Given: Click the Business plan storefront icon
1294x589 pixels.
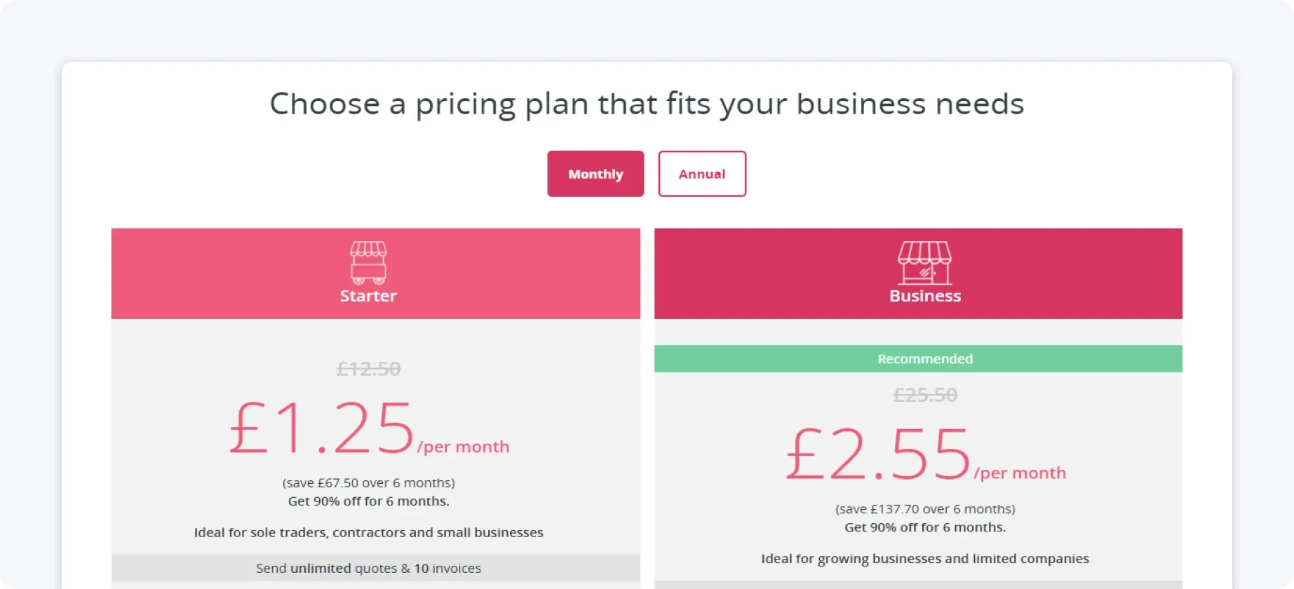Looking at the screenshot, I should click(x=924, y=263).
